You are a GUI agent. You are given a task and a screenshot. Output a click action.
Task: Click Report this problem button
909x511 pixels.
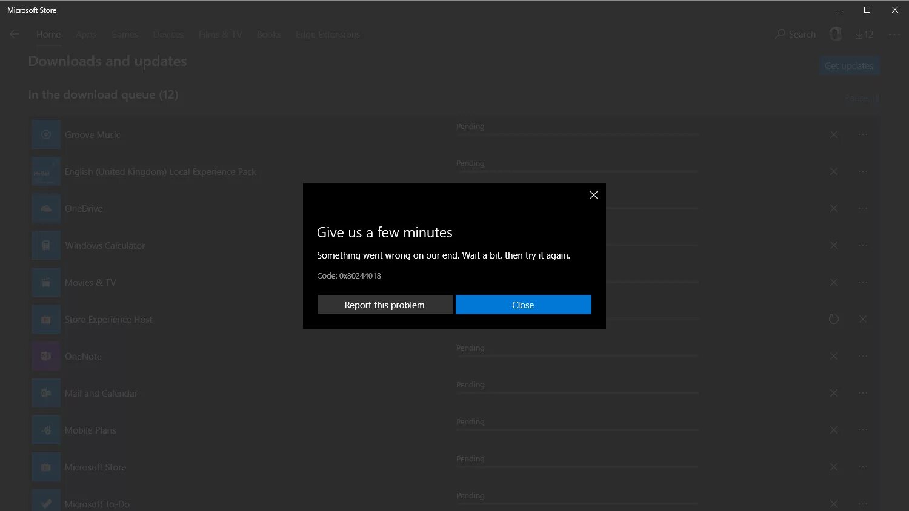[385, 305]
